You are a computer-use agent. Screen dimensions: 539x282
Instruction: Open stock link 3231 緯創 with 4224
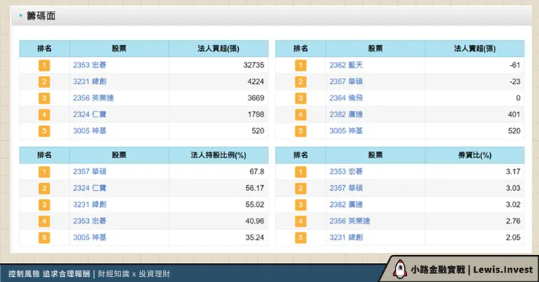pyautogui.click(x=90, y=82)
